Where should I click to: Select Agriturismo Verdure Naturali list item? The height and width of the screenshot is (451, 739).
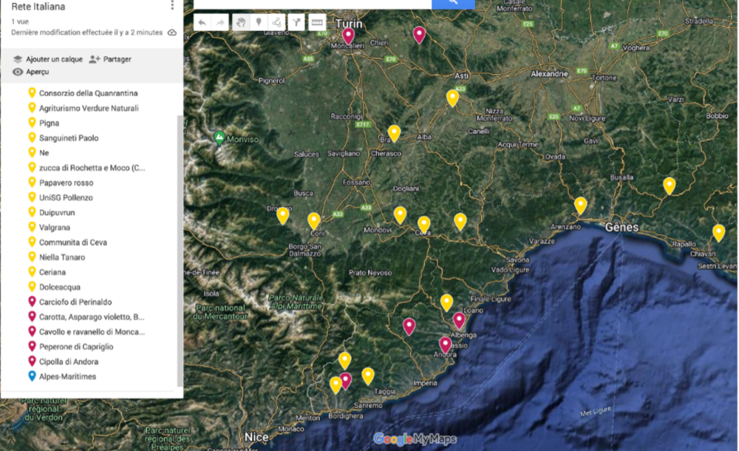(x=89, y=108)
